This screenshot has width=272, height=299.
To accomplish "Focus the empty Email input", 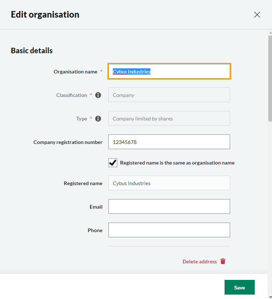I will [169, 207].
